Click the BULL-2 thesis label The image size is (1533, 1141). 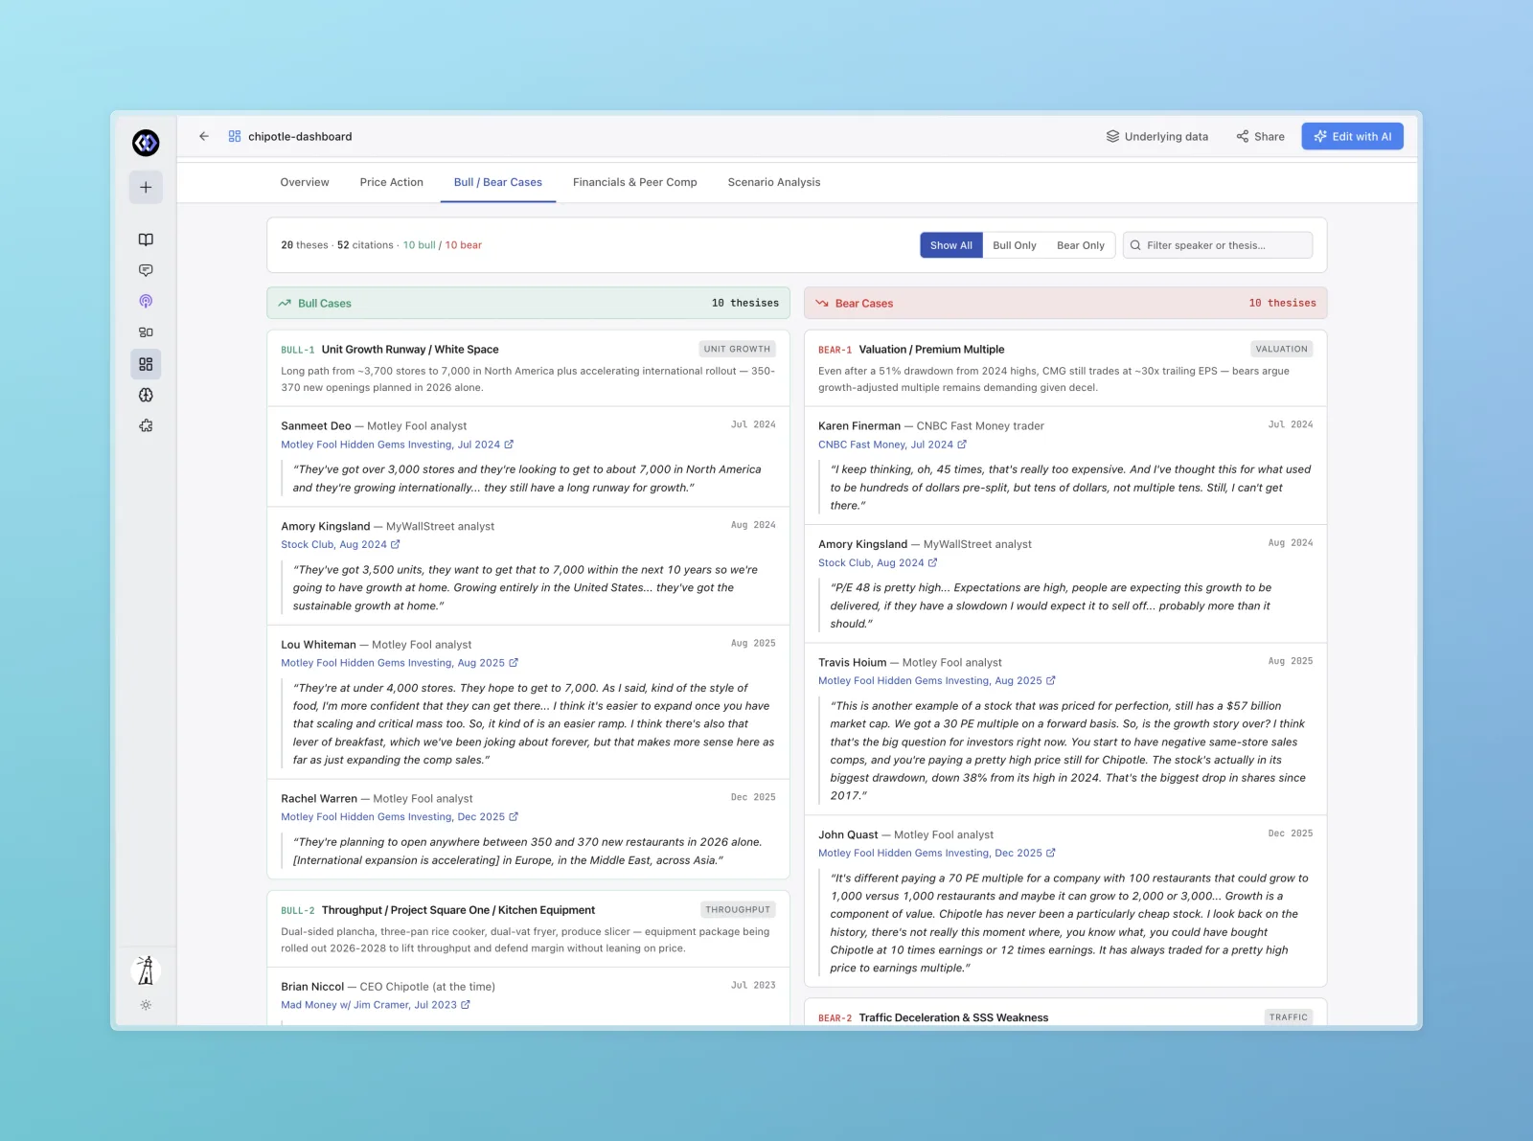pyautogui.click(x=298, y=911)
